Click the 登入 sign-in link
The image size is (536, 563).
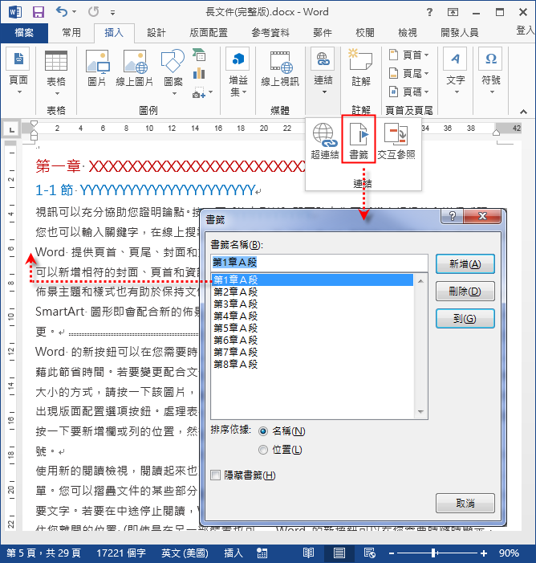point(526,31)
